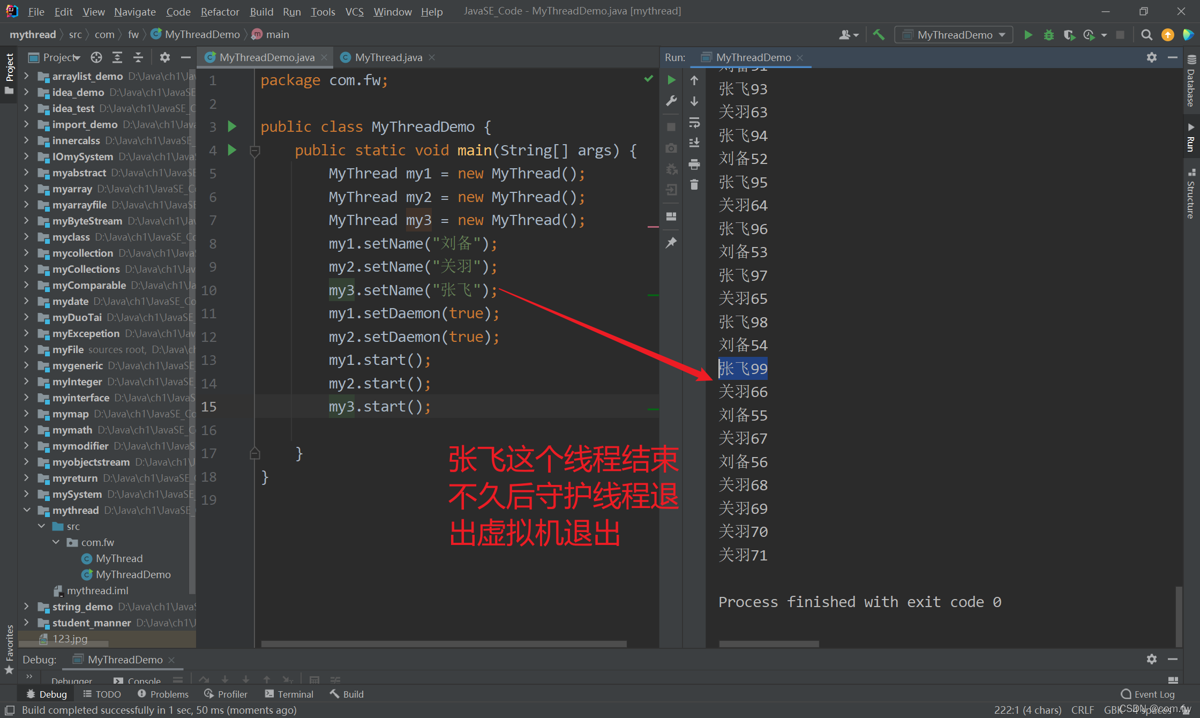
Task: Click the green Run button in toolbar
Action: (1028, 35)
